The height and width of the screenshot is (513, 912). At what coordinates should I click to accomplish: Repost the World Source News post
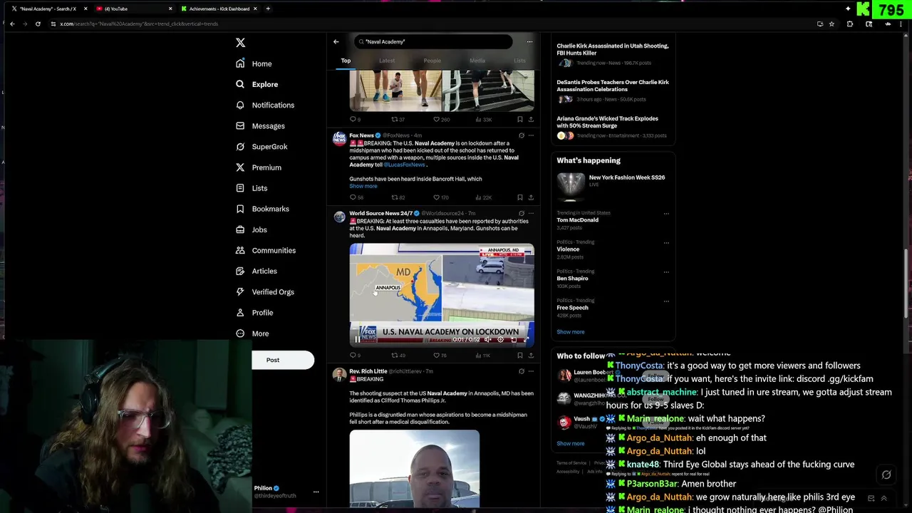click(395, 355)
